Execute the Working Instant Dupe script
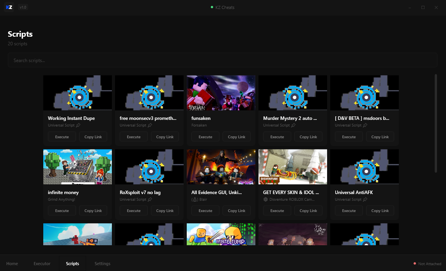Image resolution: width=446 pixels, height=271 pixels. pyautogui.click(x=62, y=137)
